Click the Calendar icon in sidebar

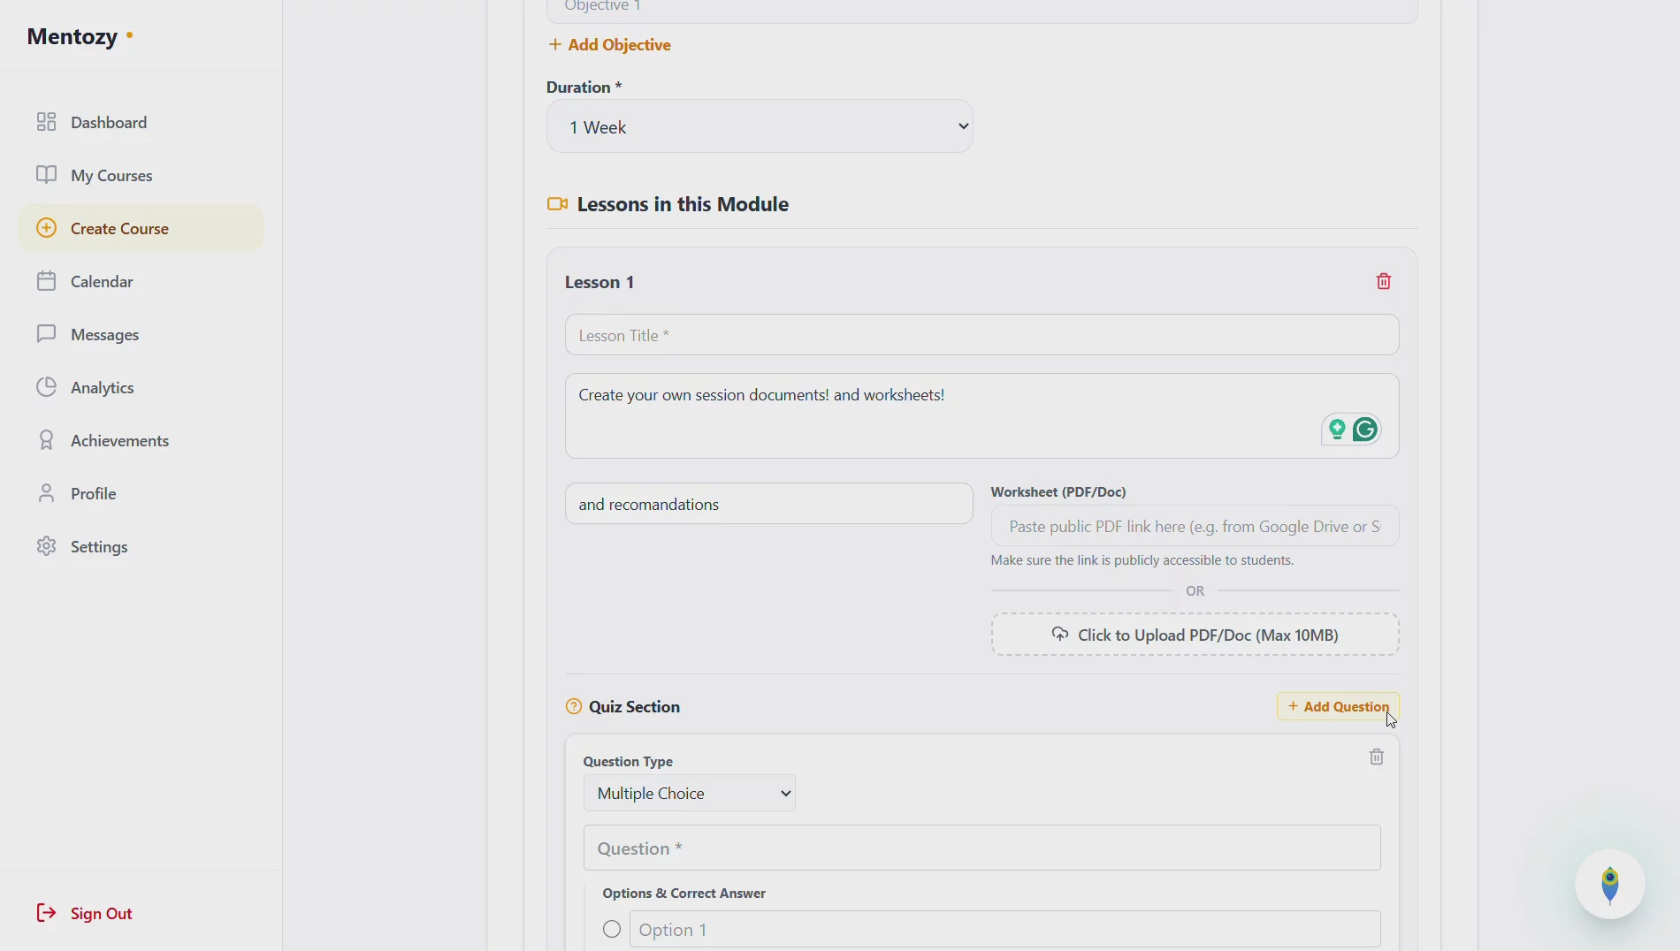[46, 281]
